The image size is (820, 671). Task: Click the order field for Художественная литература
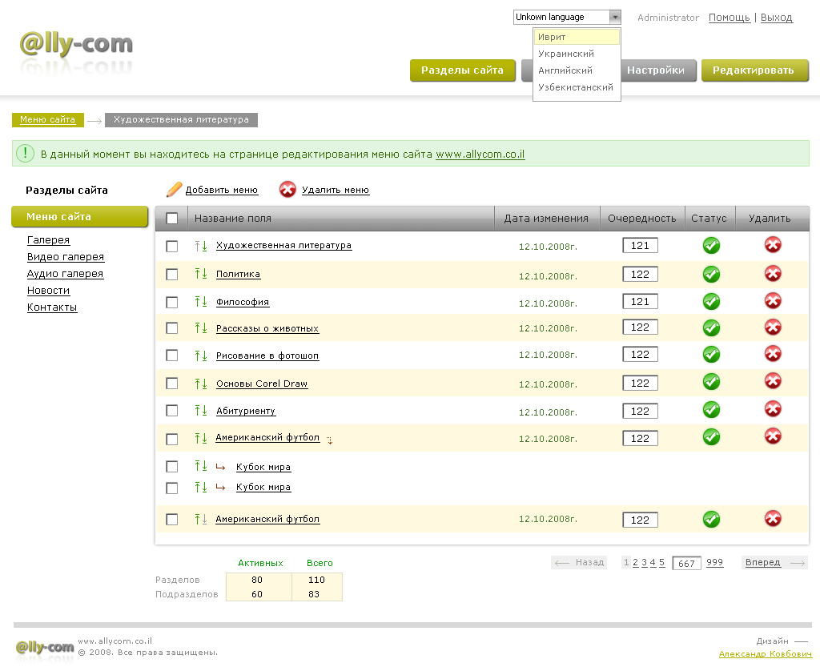point(640,245)
